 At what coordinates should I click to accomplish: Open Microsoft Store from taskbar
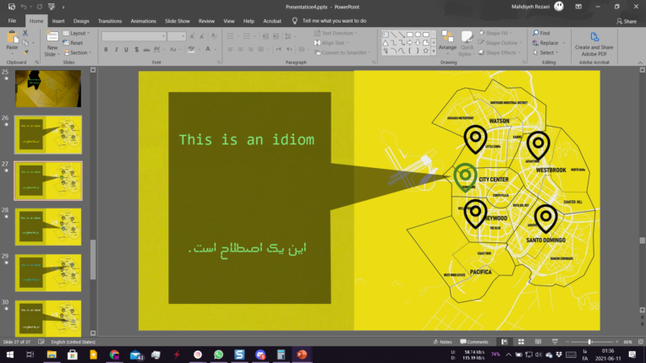(x=73, y=355)
